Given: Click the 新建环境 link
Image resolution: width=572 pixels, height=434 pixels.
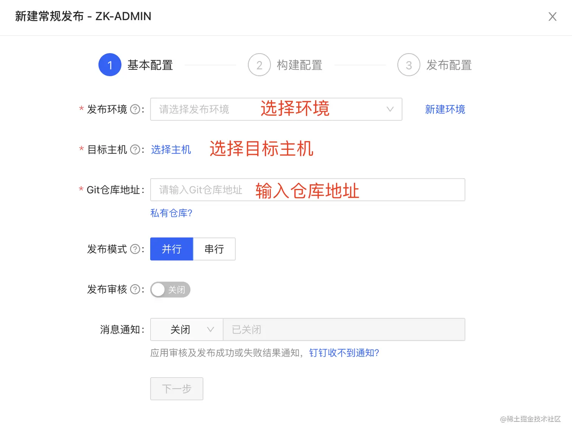Looking at the screenshot, I should [x=445, y=109].
